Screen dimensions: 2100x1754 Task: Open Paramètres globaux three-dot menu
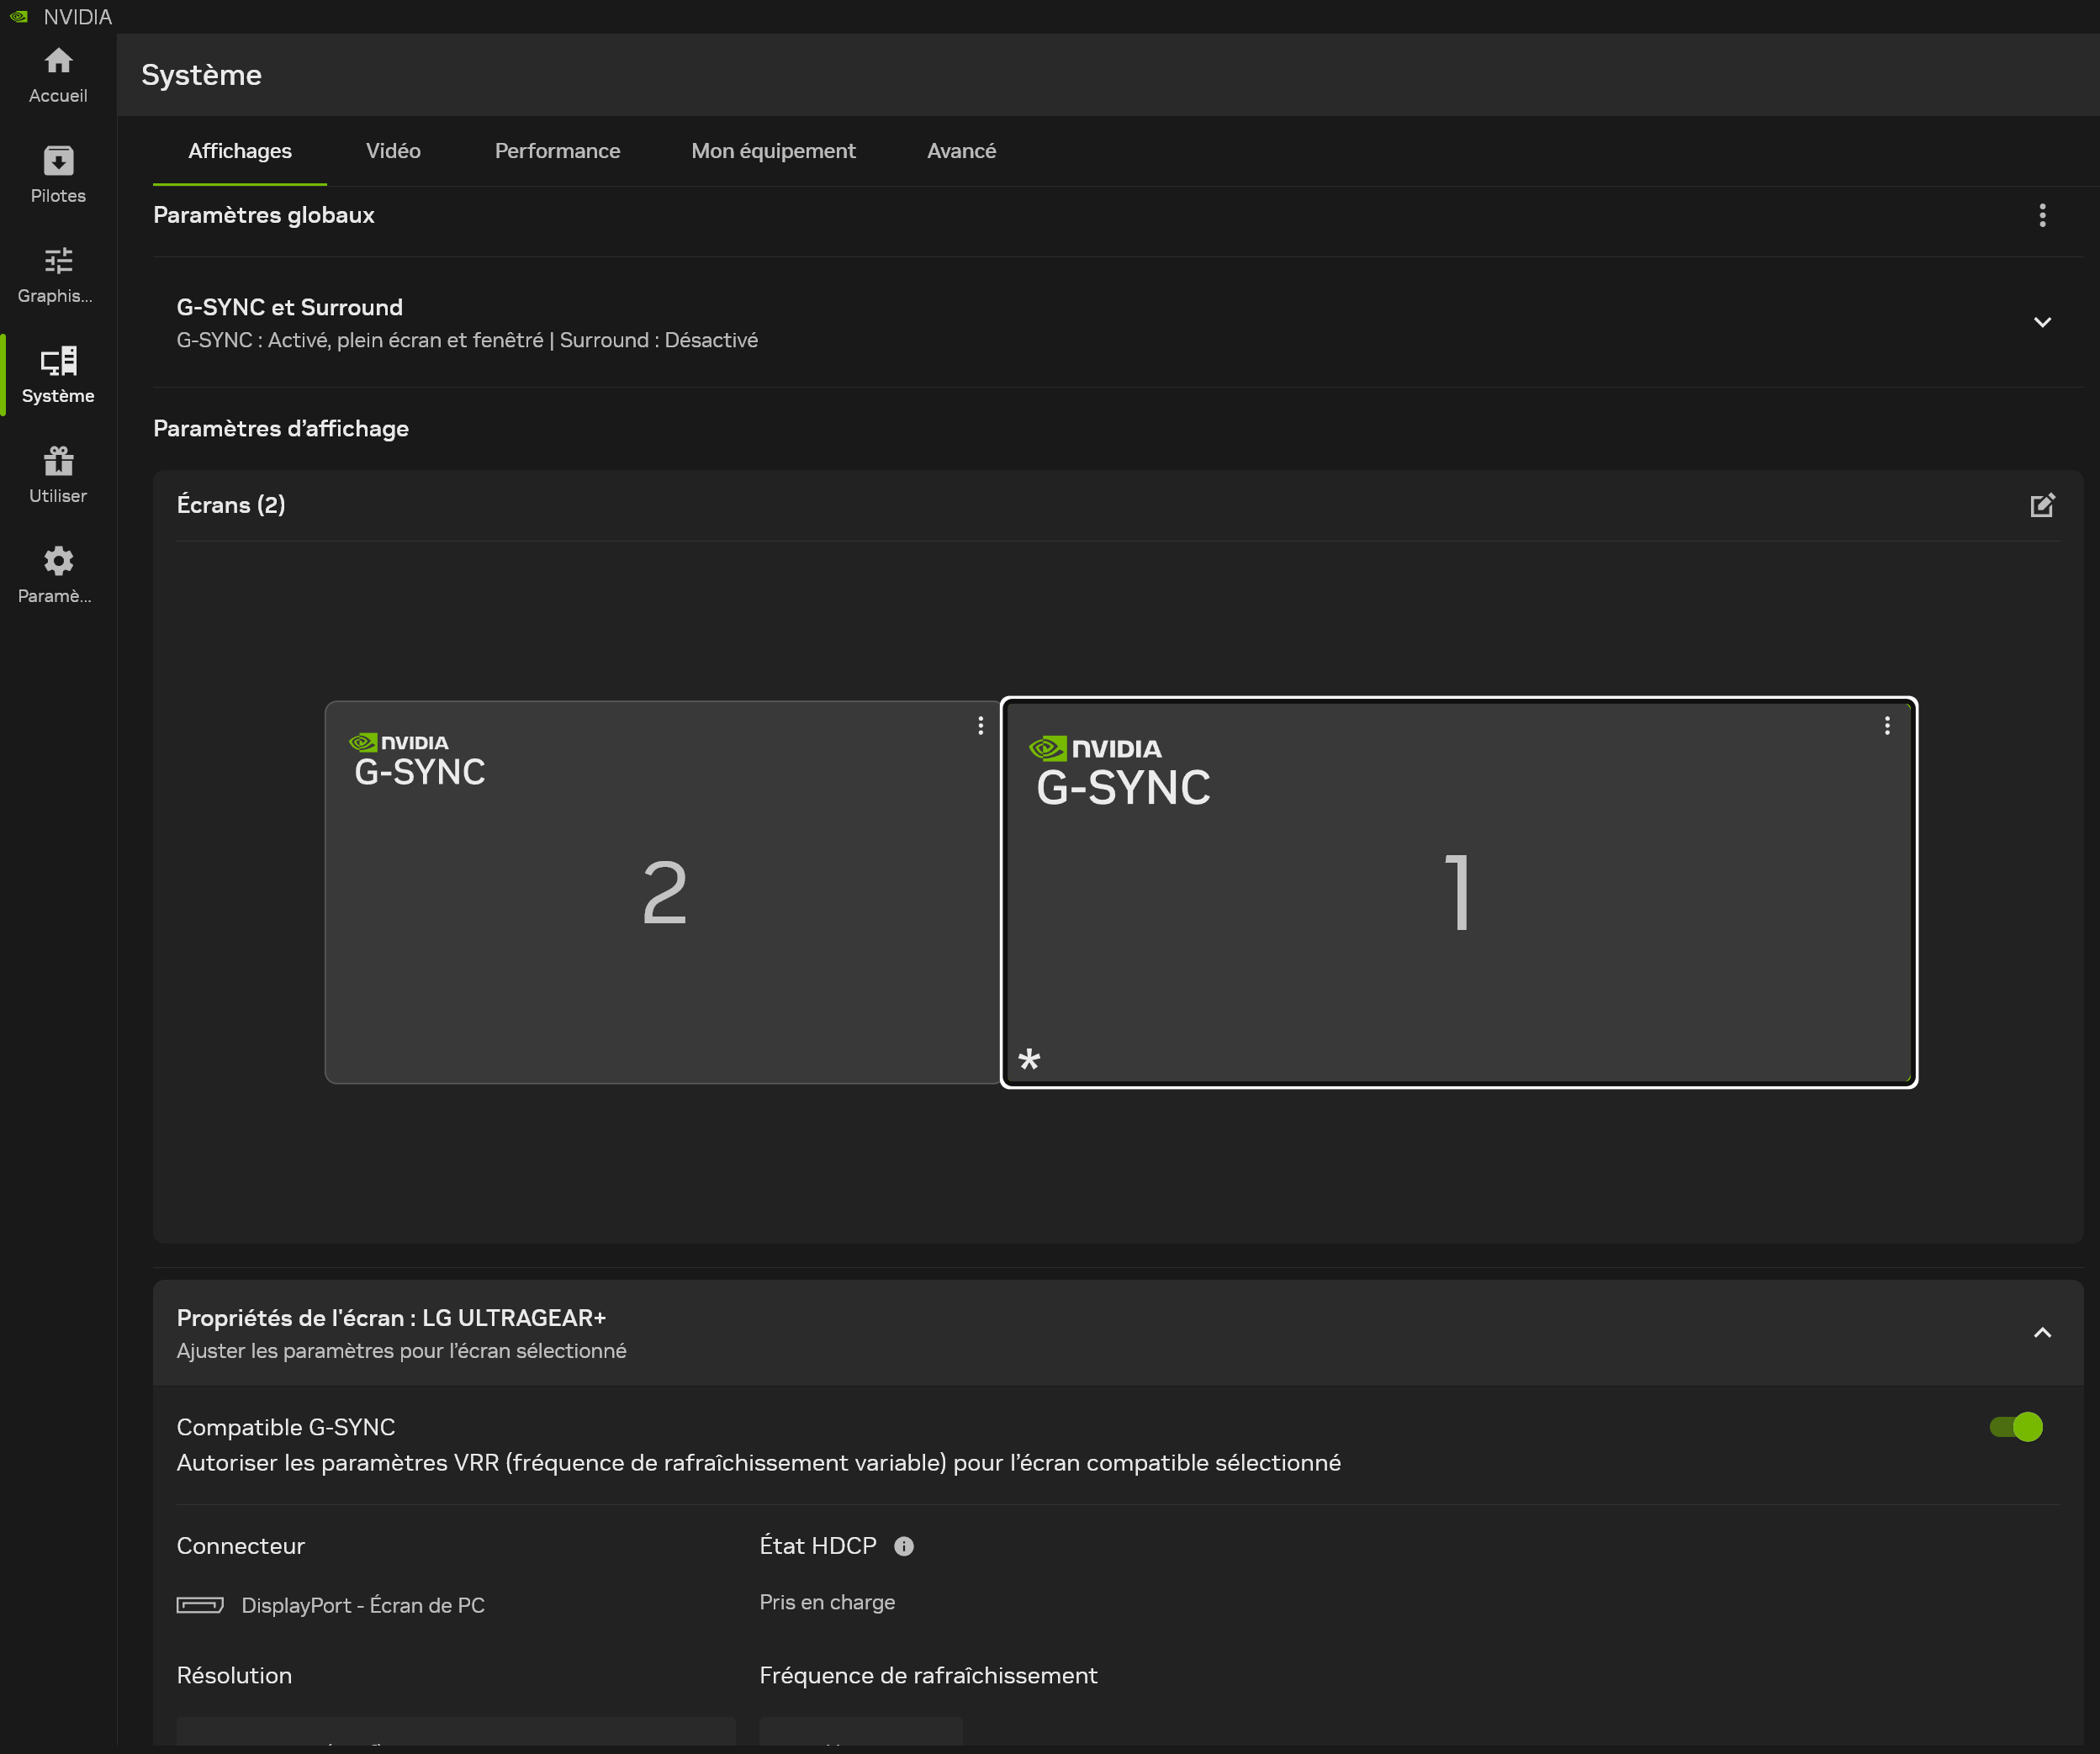tap(2042, 215)
